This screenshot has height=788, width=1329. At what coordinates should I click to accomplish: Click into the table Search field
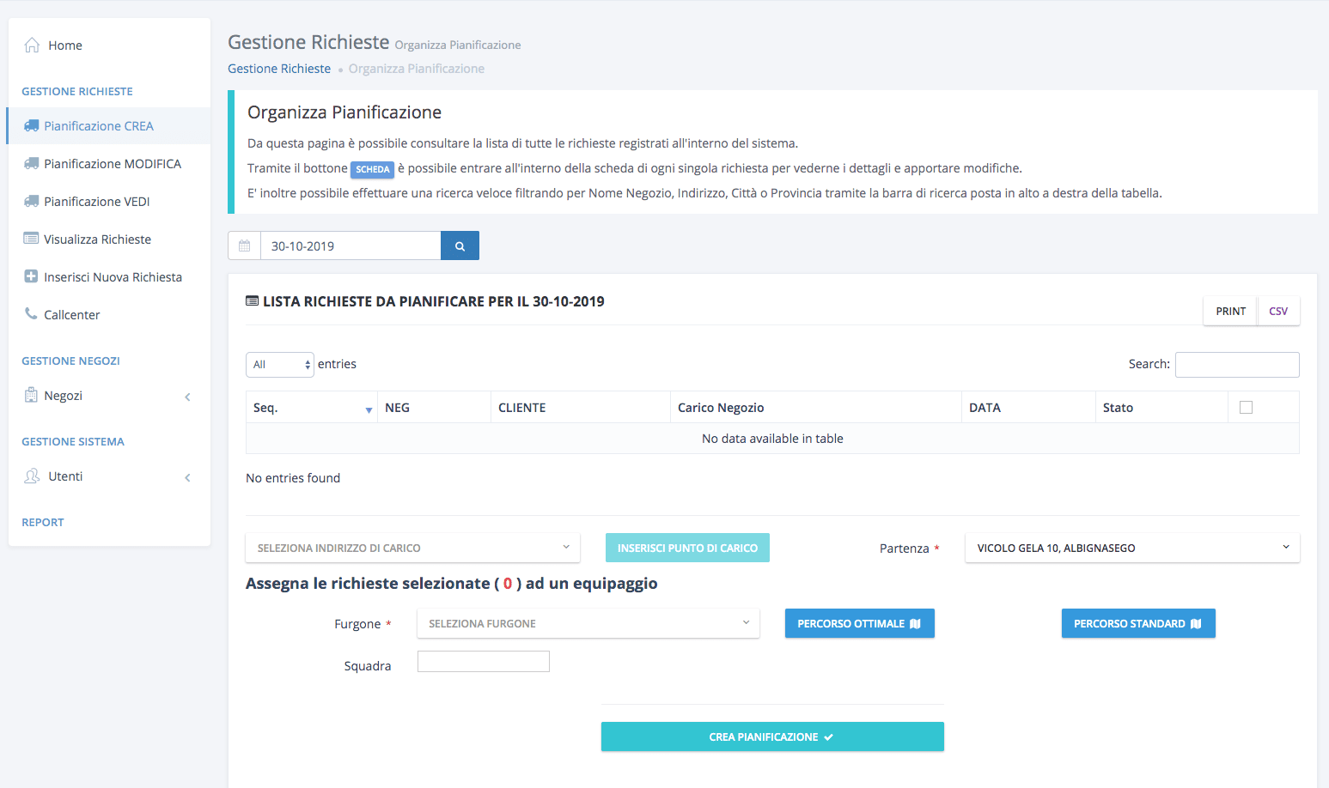click(x=1236, y=365)
